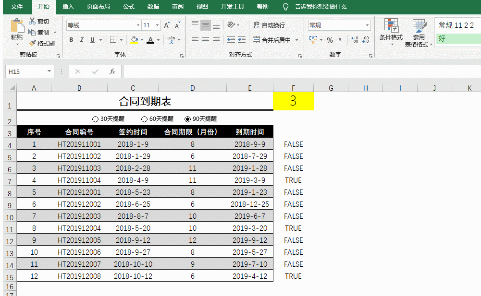
Task: Open the Name Box dropdown arrow
Action: click(x=49, y=71)
